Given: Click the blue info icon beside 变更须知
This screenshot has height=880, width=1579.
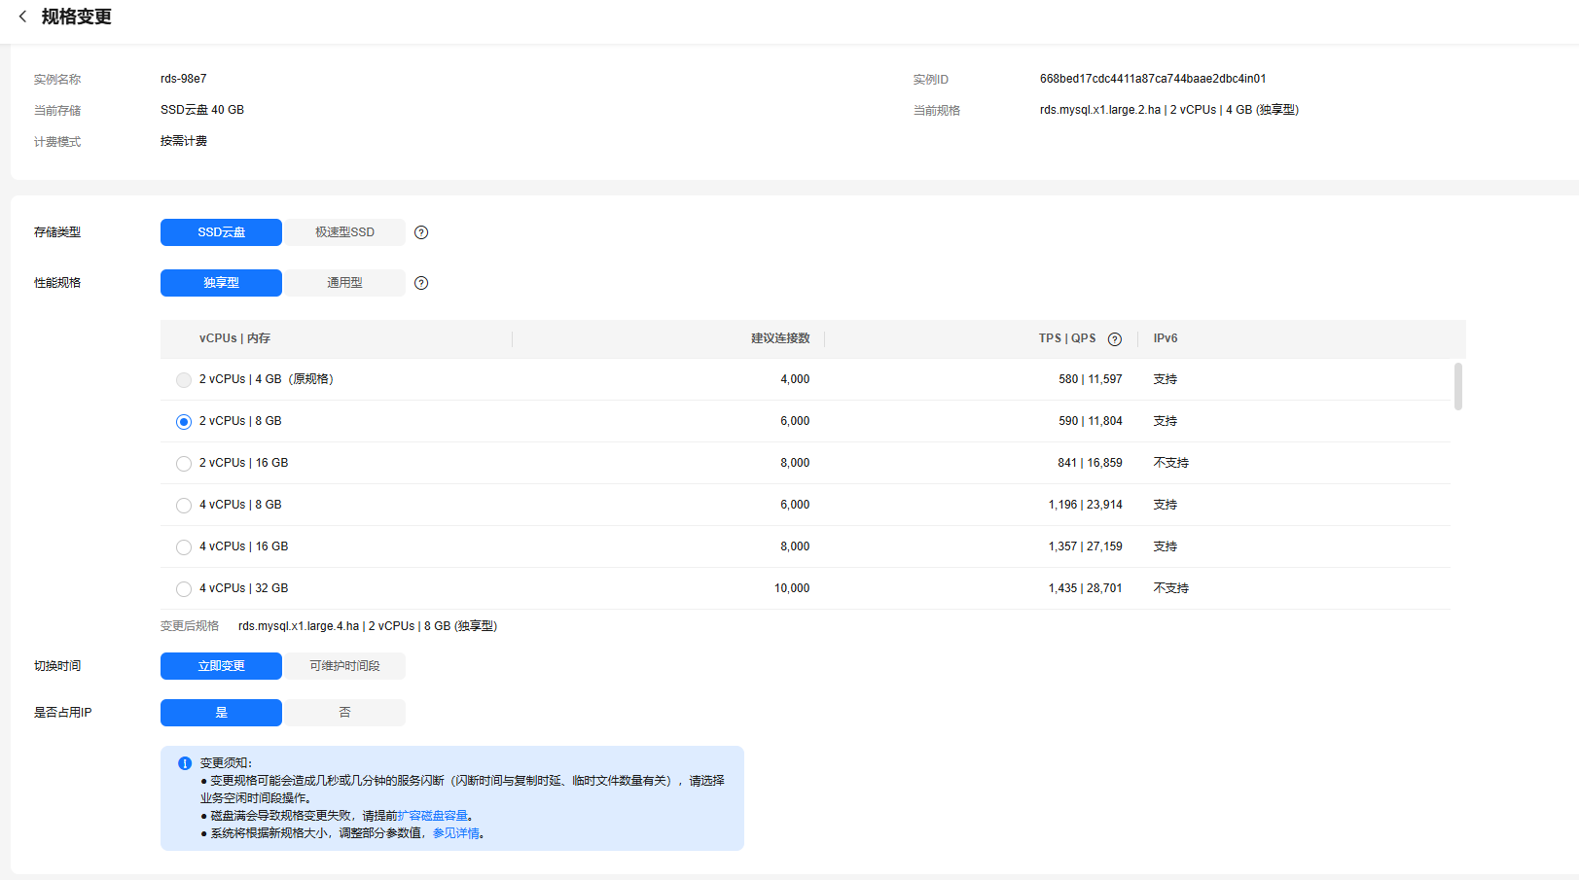Looking at the screenshot, I should tap(185, 763).
